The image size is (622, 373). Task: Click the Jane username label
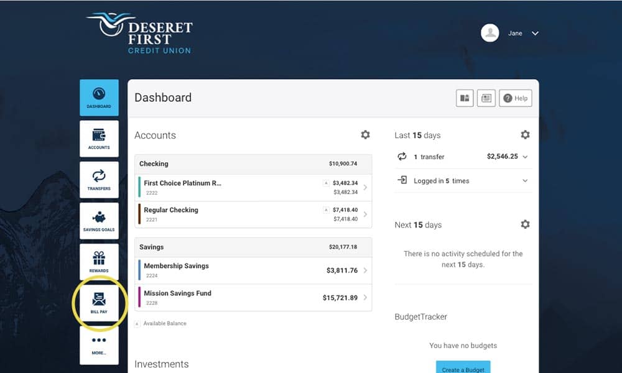click(x=515, y=34)
